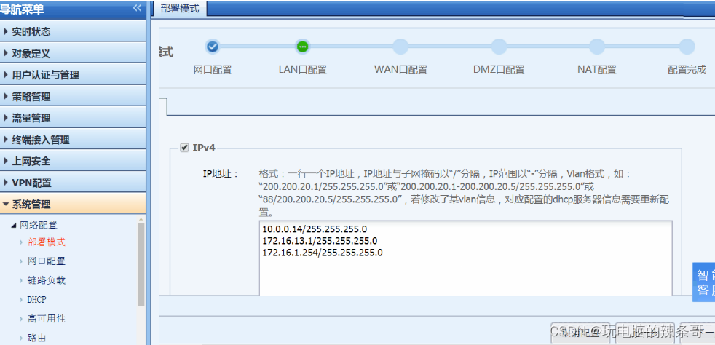The height and width of the screenshot is (345, 715).
Task: Click the 配置完成 step circle
Action: (687, 47)
